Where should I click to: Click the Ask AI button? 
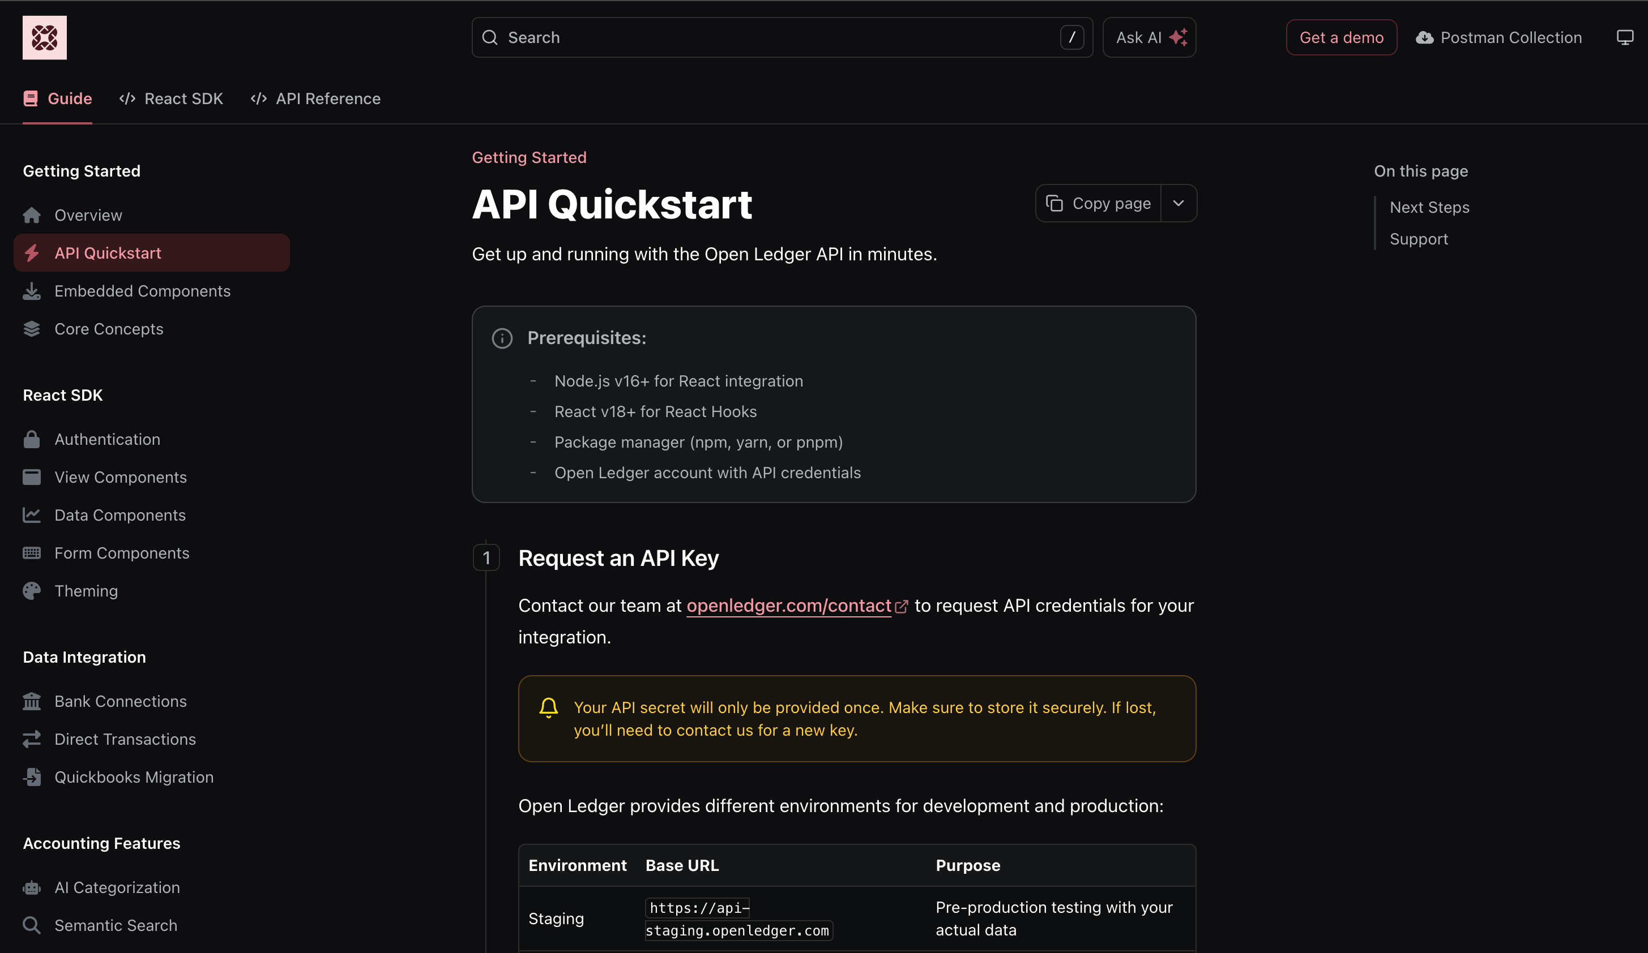[x=1149, y=37]
